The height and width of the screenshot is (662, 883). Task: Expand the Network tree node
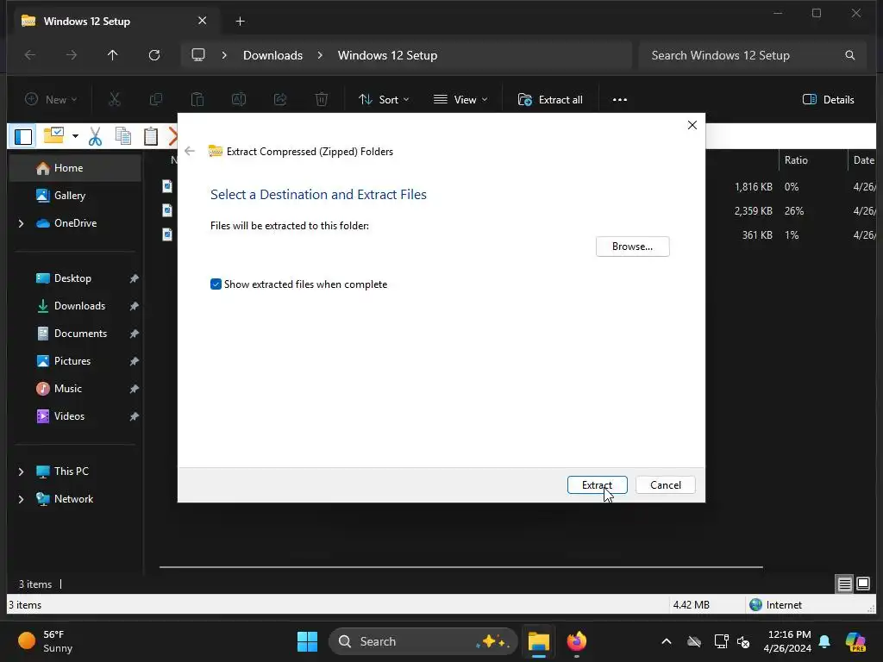pyautogui.click(x=21, y=499)
